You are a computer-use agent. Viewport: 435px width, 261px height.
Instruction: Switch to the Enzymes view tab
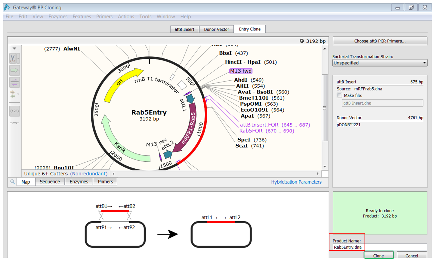(x=79, y=182)
